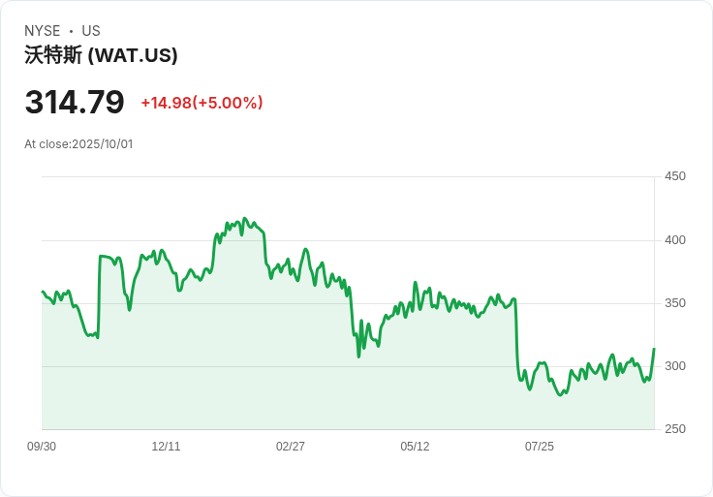Click the 12/11 x-axis date label
This screenshot has width=713, height=497.
tap(166, 447)
